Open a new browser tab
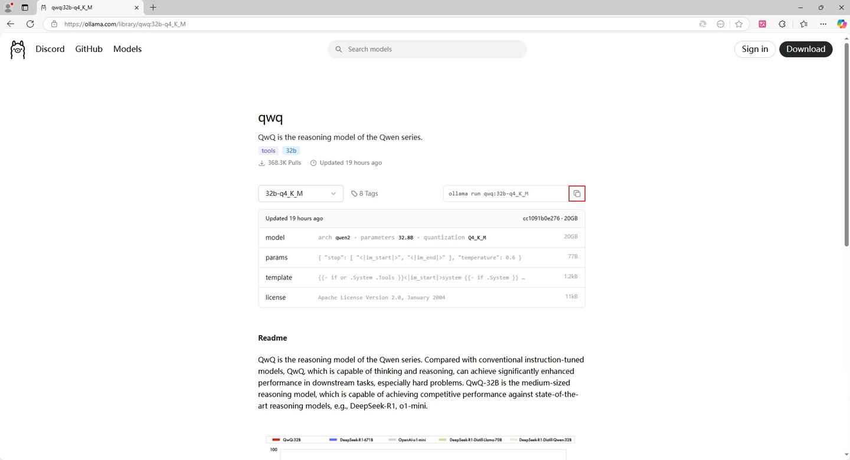850x460 pixels. (x=153, y=8)
